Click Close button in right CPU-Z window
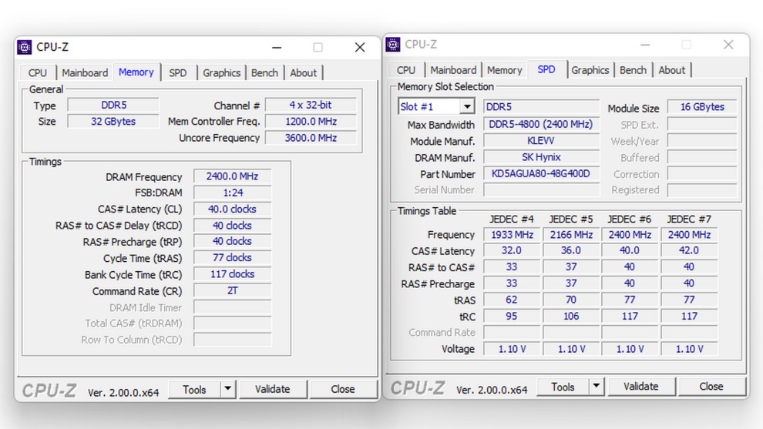This screenshot has height=429, width=763. pyautogui.click(x=711, y=386)
